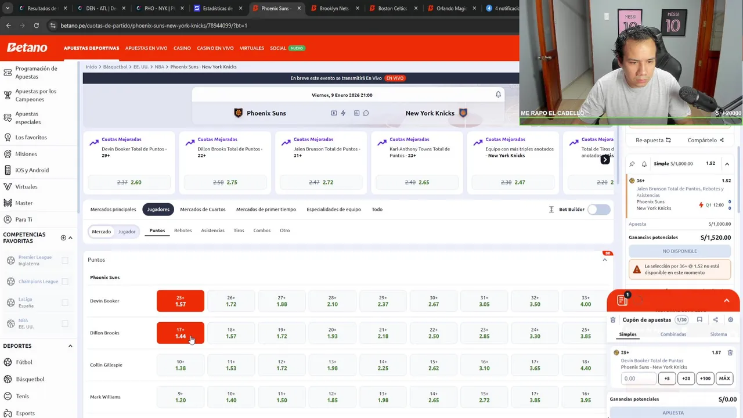This screenshot has width=743, height=418.
Task: Switch to the Asistencias stat tab
Action: [212, 230]
